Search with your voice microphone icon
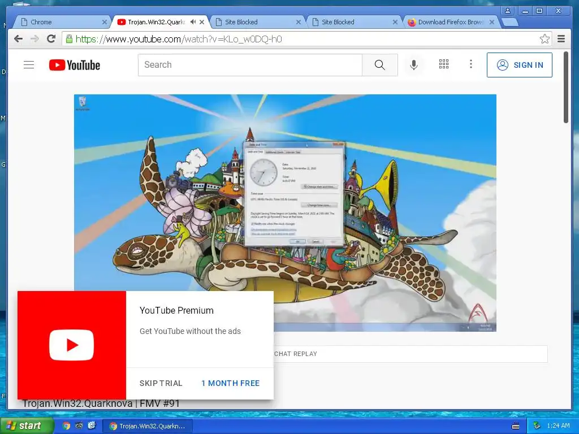579x434 pixels. tap(414, 65)
